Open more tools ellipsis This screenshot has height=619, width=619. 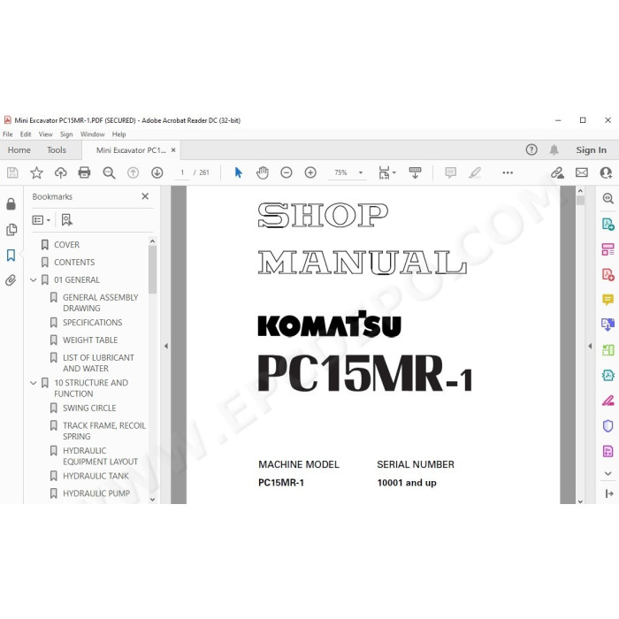[x=508, y=172]
